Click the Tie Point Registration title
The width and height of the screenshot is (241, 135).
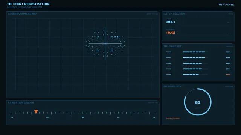click(28, 4)
